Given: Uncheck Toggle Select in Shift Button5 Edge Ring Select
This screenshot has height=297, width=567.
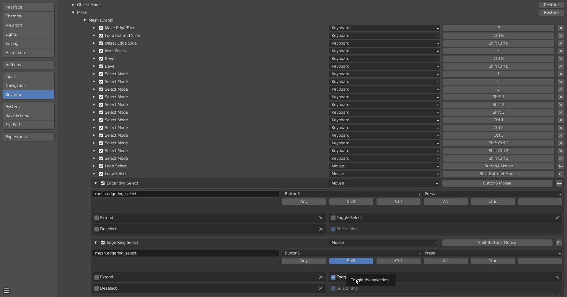Looking at the screenshot, I should 333,277.
